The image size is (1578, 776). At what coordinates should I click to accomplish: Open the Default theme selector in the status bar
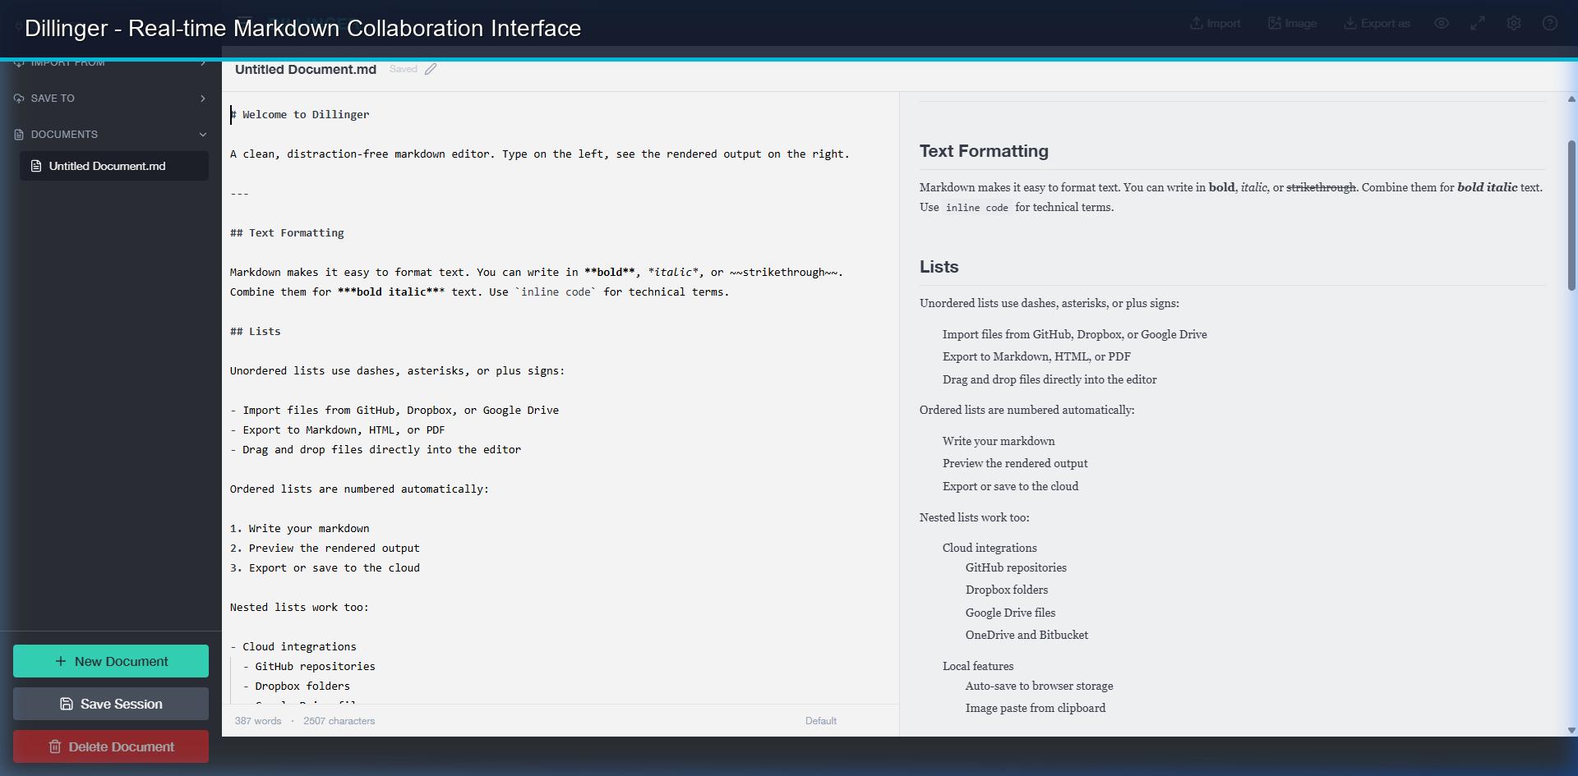(821, 721)
